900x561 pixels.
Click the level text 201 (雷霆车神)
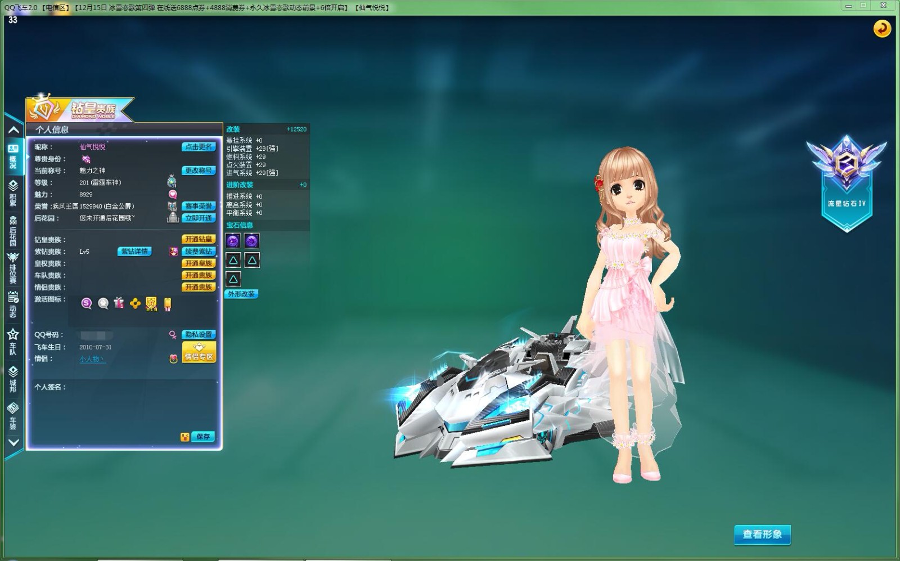(100, 182)
